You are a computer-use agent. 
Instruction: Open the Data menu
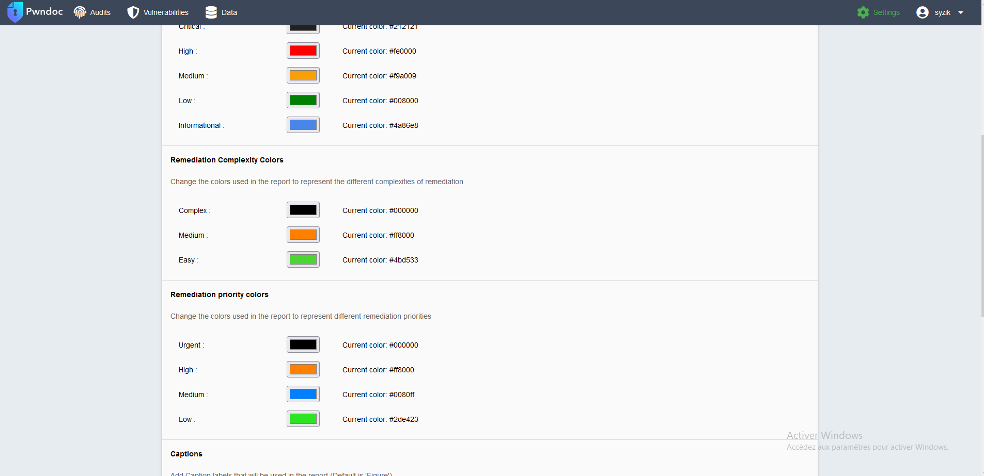[x=222, y=12]
